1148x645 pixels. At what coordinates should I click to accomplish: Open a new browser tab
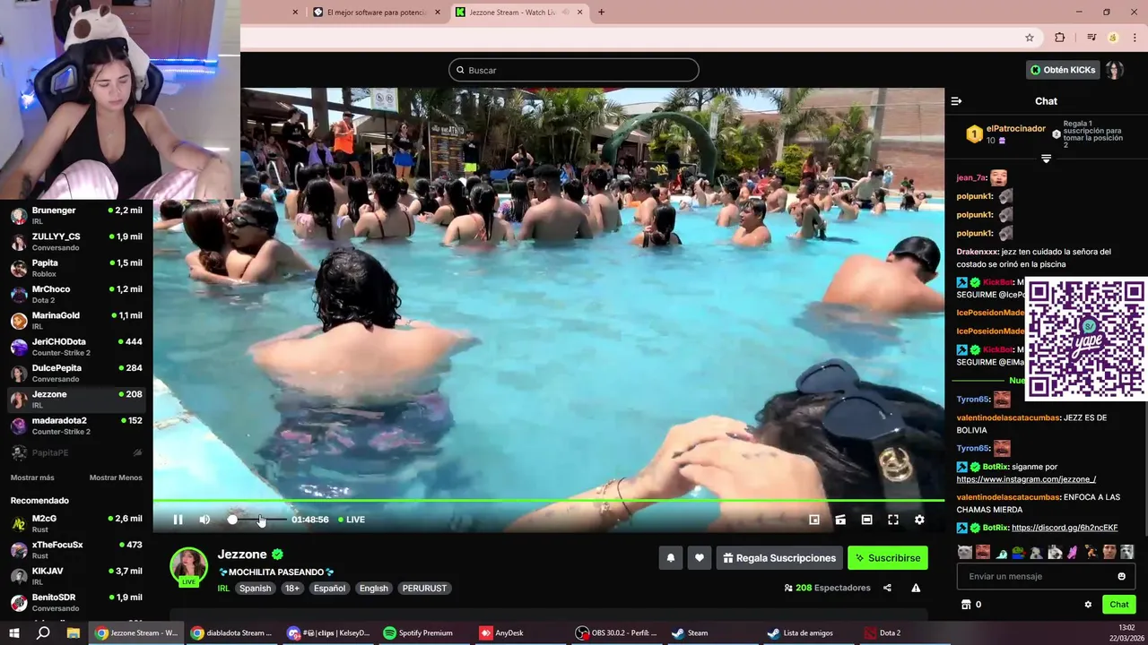[601, 13]
